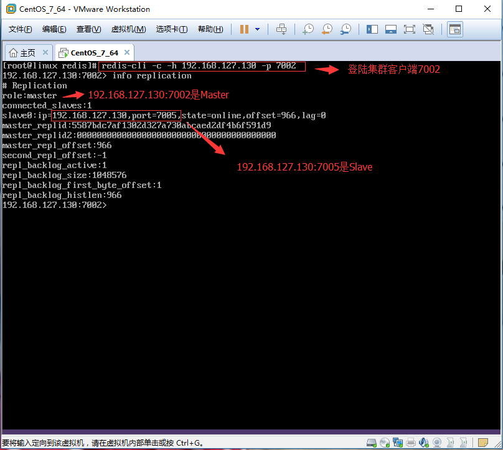Take a snapshot of this virtual machine
503x450 pixels.
(308, 29)
